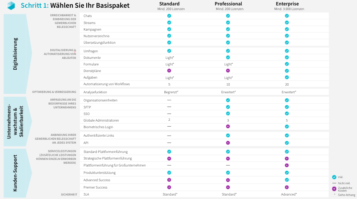Click the Standard checkmark for Chats
The image size is (357, 199).
point(169,16)
